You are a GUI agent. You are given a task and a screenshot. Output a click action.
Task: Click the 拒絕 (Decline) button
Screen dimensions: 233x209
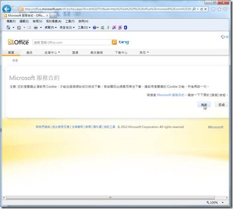[222, 104]
